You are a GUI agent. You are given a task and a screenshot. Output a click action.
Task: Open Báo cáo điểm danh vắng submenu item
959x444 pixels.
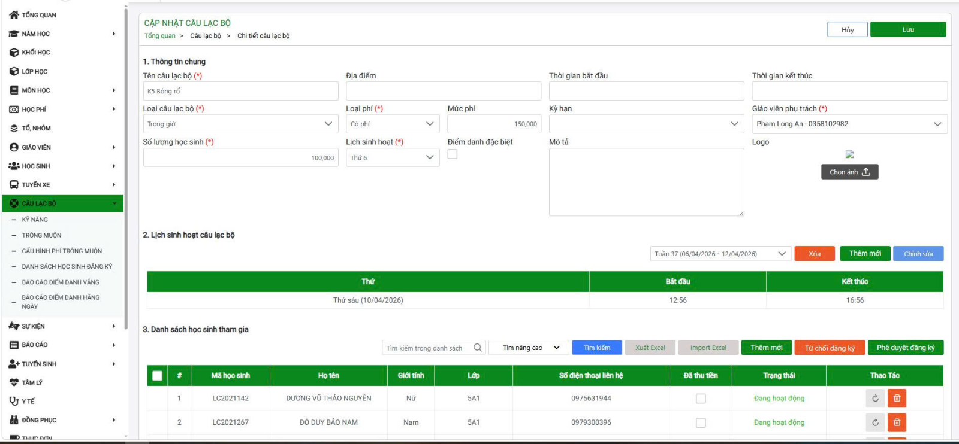[x=61, y=282]
